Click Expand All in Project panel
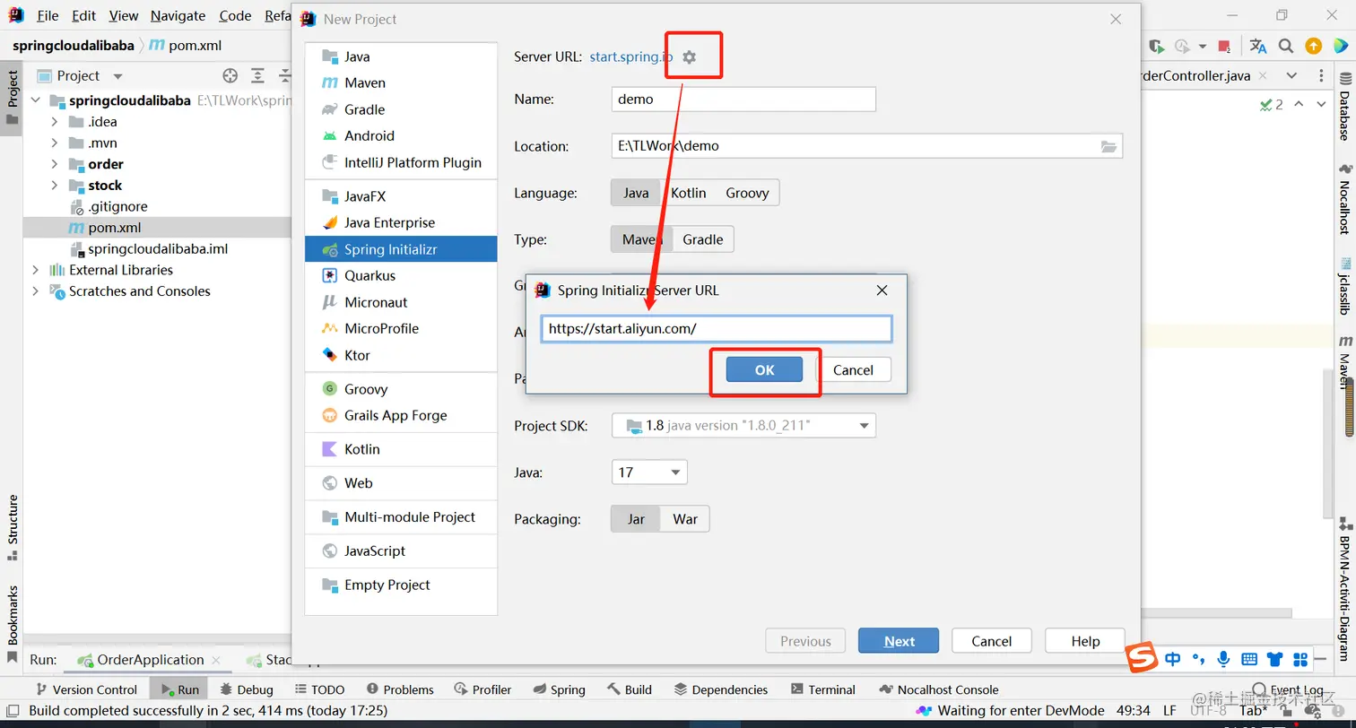 pos(257,75)
